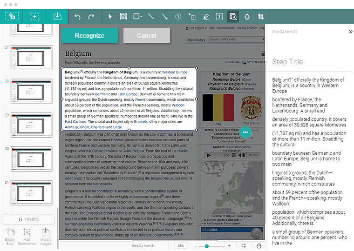The width and height of the screenshot is (354, 251).
Task: Select step 29 thumbnail
Action: pos(31,123)
